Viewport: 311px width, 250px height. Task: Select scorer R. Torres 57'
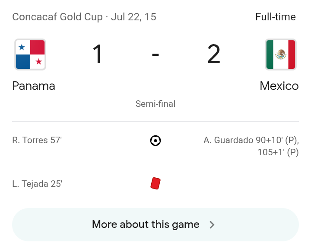pos(37,140)
